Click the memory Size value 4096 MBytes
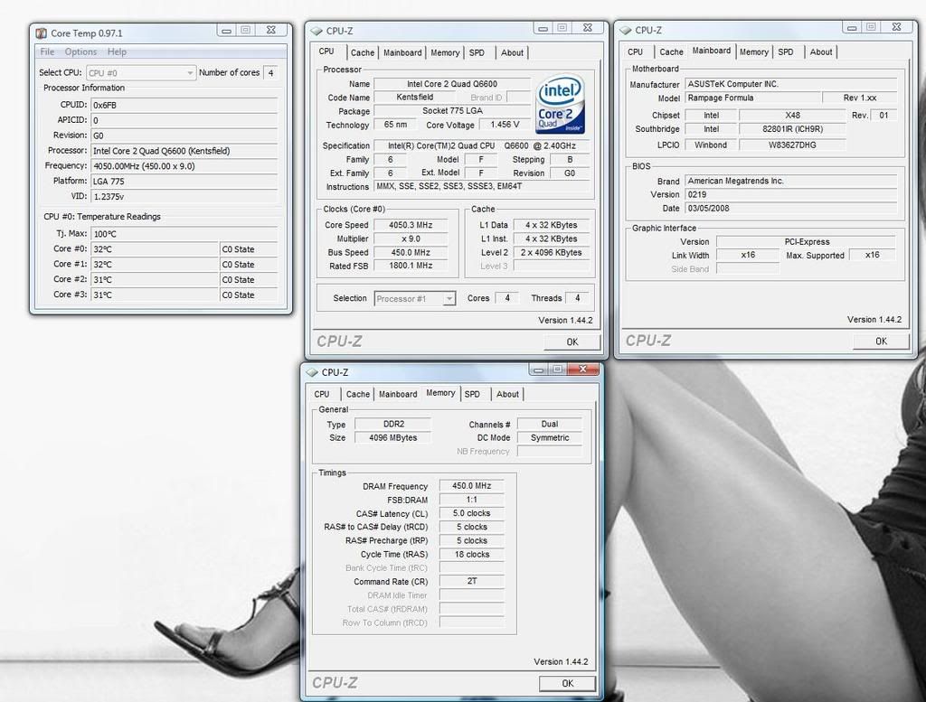Viewport: 926px width, 702px height. point(392,437)
